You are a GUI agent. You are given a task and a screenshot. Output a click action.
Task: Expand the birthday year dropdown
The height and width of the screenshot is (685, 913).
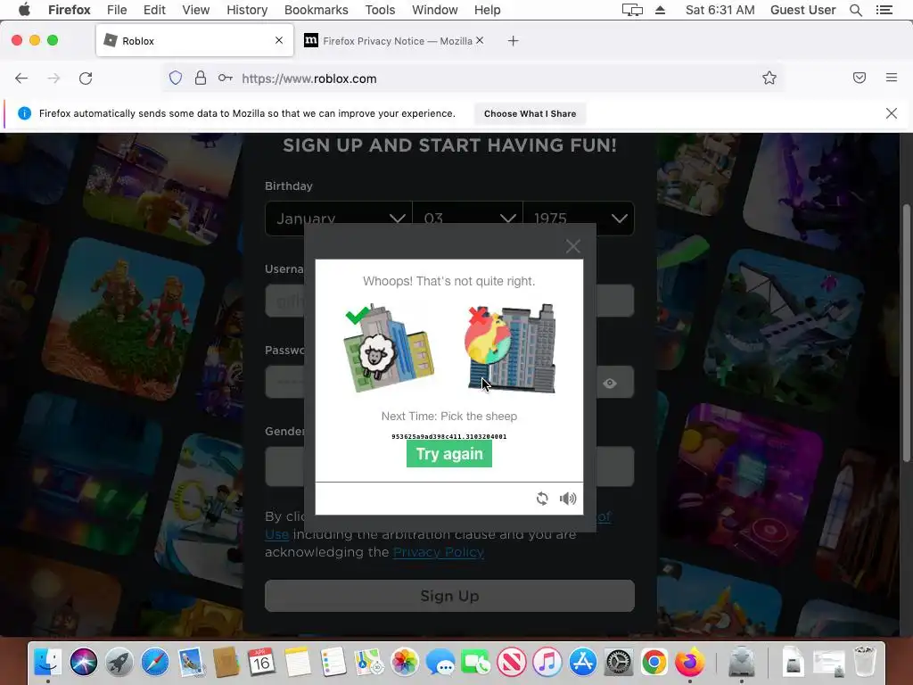pyautogui.click(x=579, y=219)
